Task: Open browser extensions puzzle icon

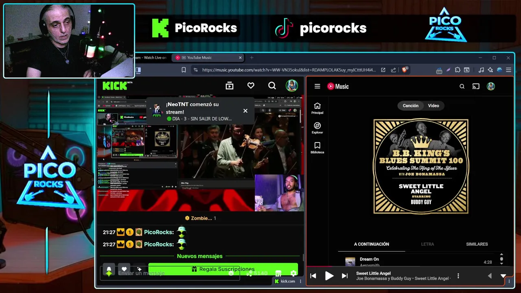Action: pos(458,70)
